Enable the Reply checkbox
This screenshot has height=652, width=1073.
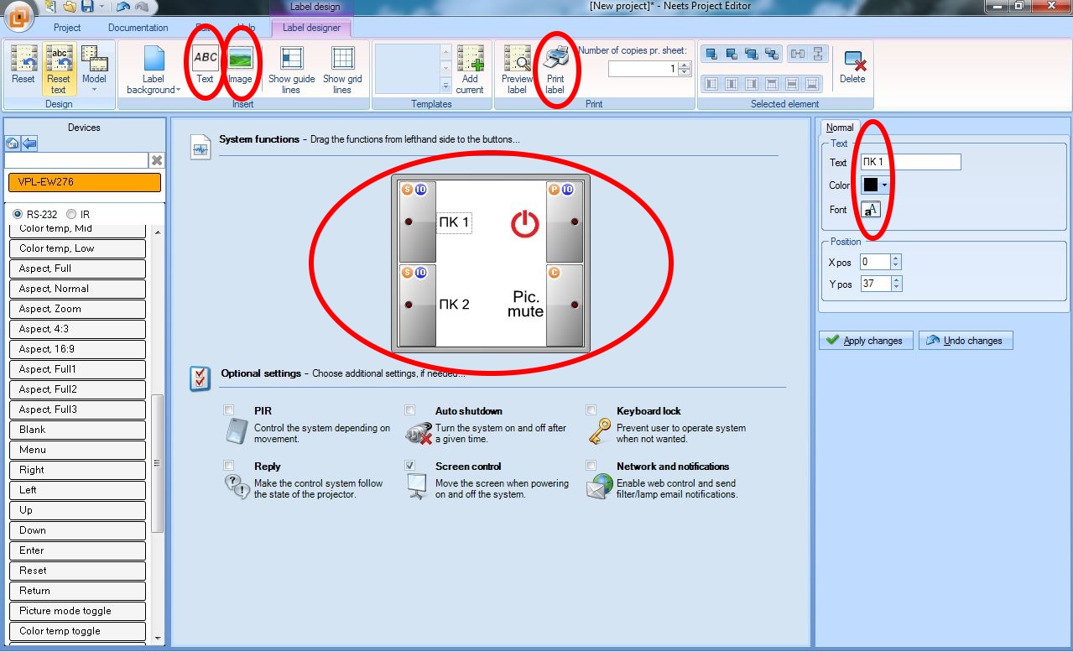(x=229, y=465)
